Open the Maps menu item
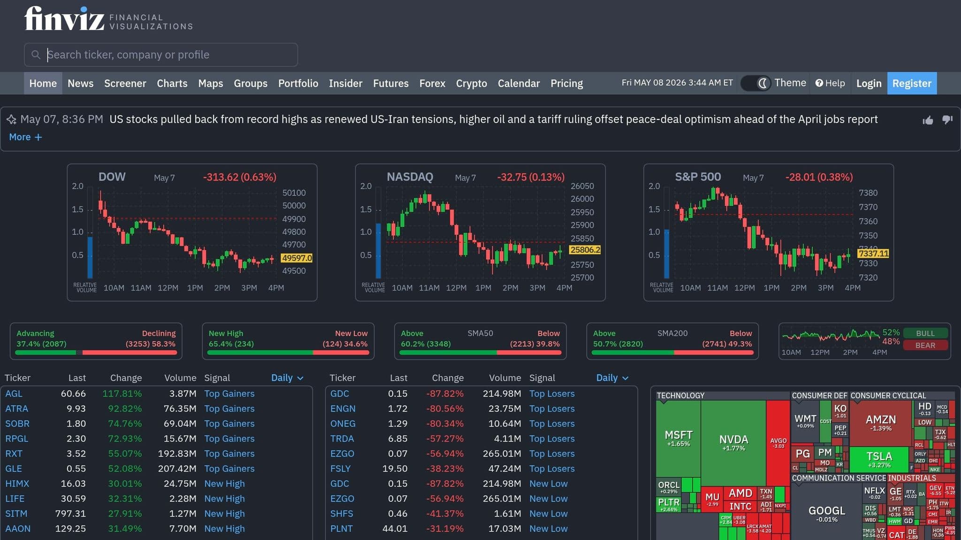Image resolution: width=961 pixels, height=540 pixels. tap(210, 83)
